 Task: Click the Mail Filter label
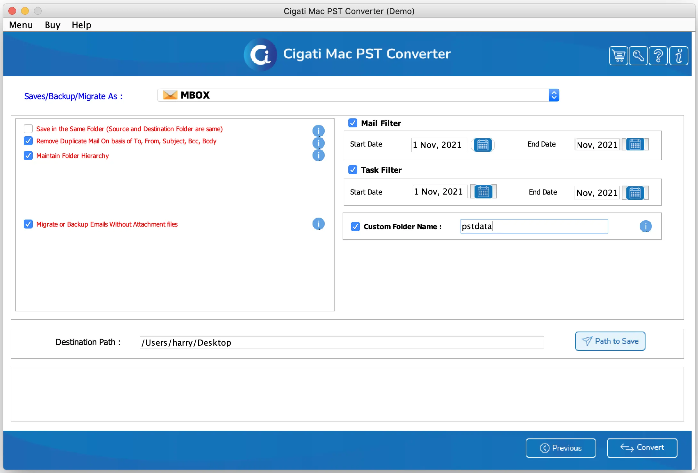(381, 123)
